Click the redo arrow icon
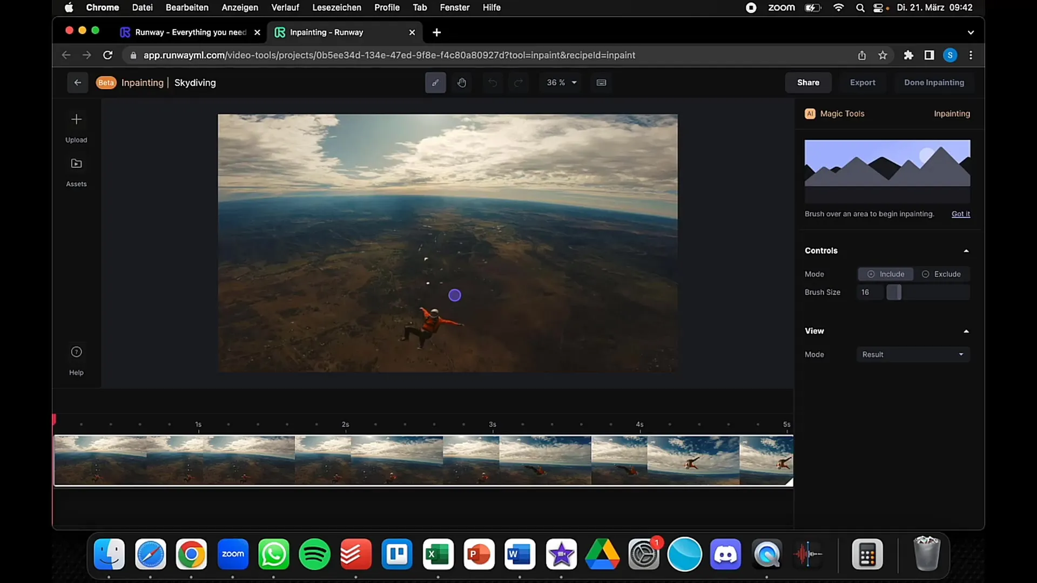Viewport: 1037px width, 583px height. (518, 82)
